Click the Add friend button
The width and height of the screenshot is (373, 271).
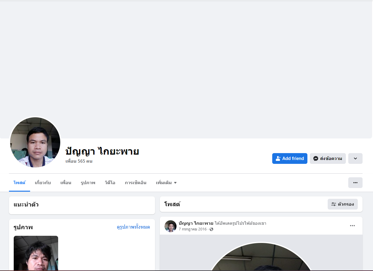[290, 158]
